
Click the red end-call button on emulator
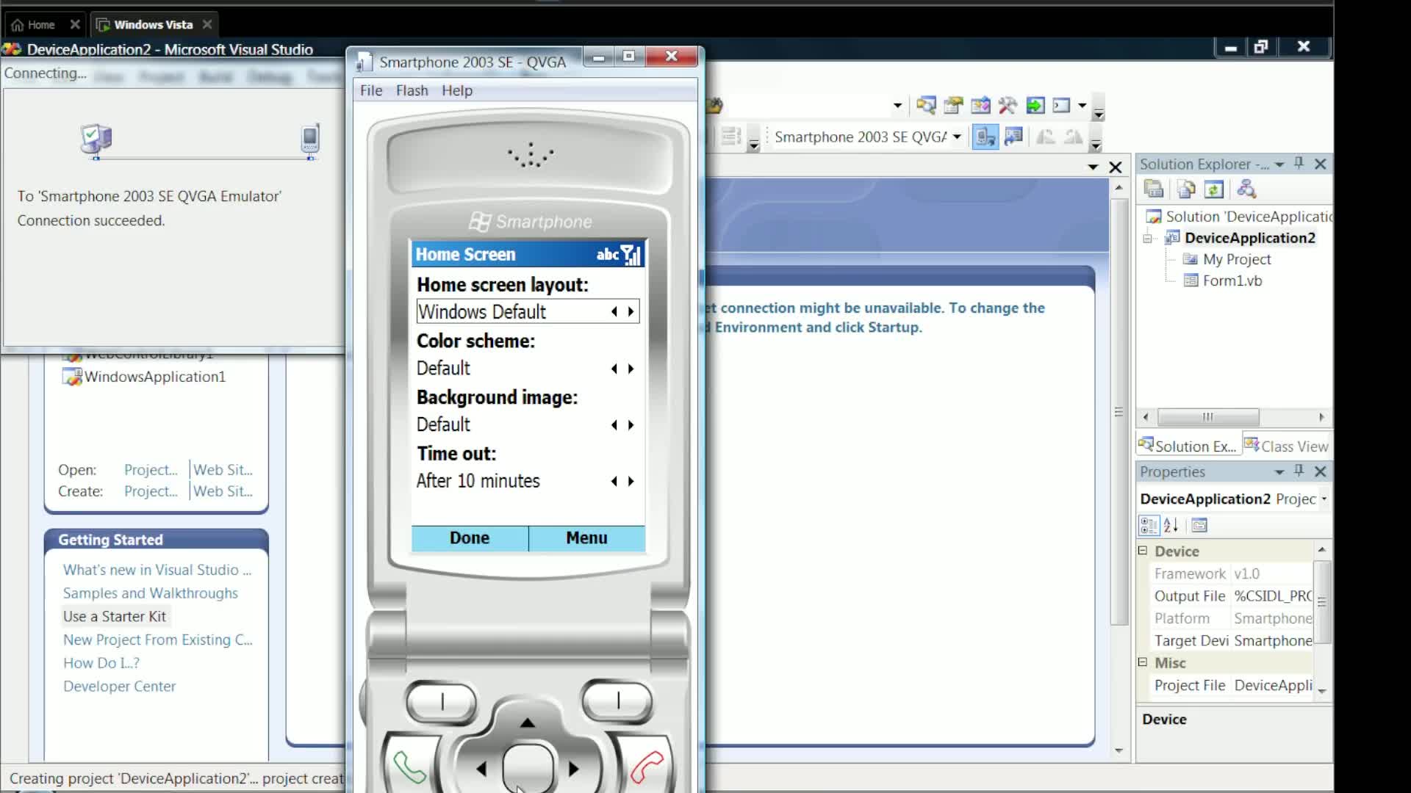coord(646,767)
